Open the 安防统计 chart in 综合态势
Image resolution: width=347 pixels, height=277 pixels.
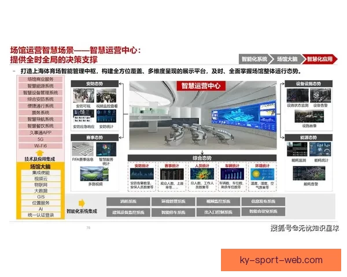coord(142,174)
